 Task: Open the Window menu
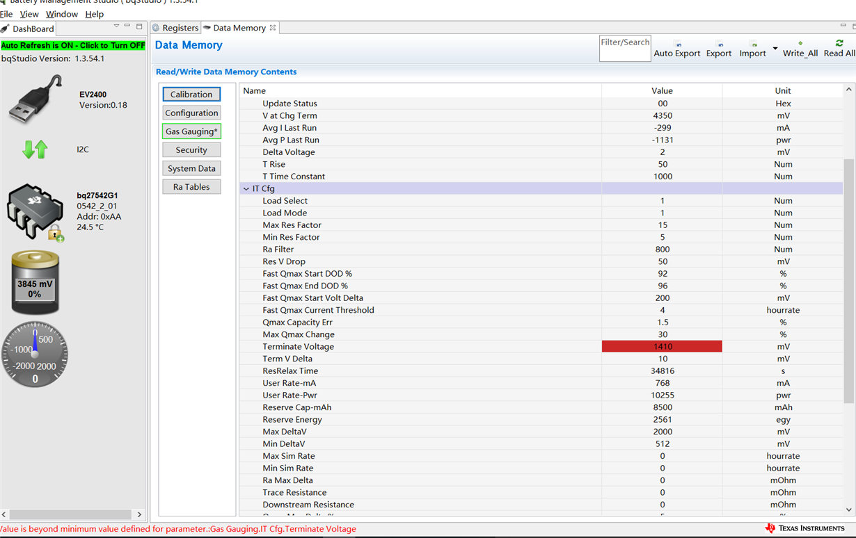pos(62,14)
